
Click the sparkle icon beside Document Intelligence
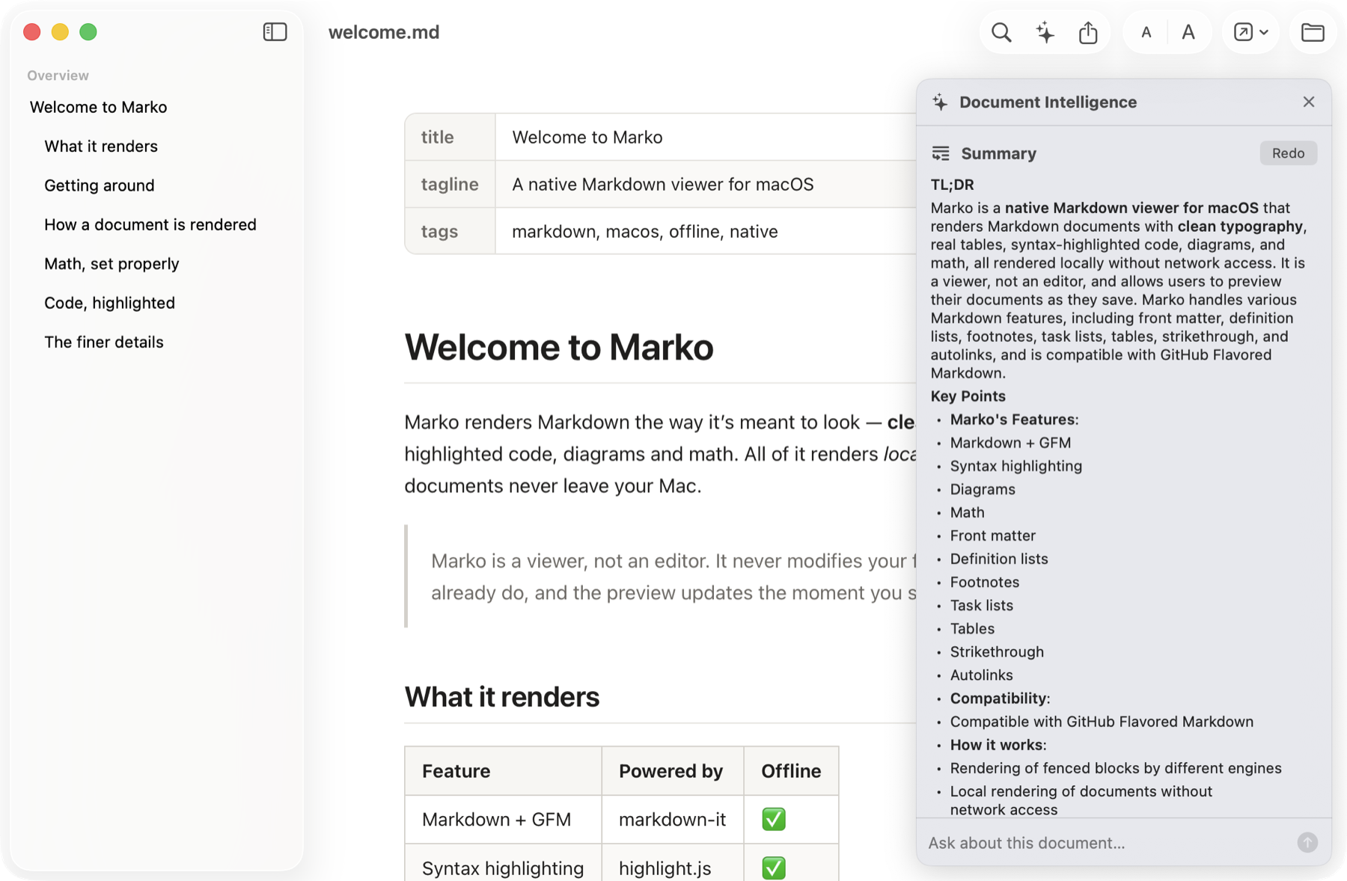click(941, 102)
